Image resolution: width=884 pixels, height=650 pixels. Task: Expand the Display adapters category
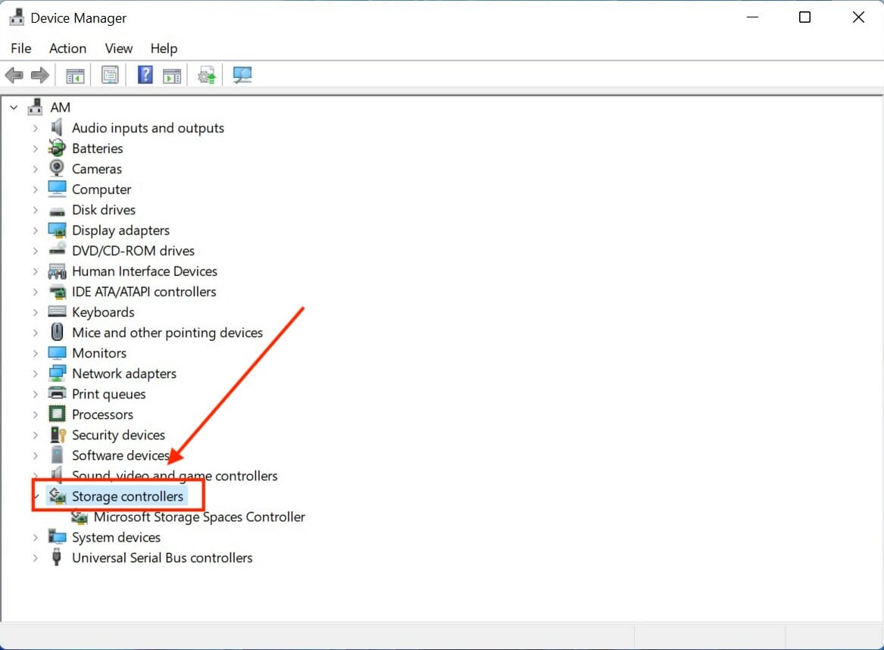[35, 230]
